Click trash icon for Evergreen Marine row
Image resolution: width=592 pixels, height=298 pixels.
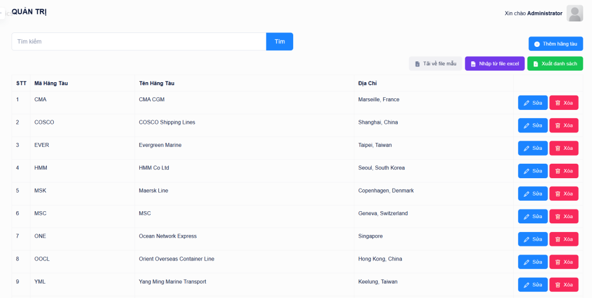click(558, 148)
